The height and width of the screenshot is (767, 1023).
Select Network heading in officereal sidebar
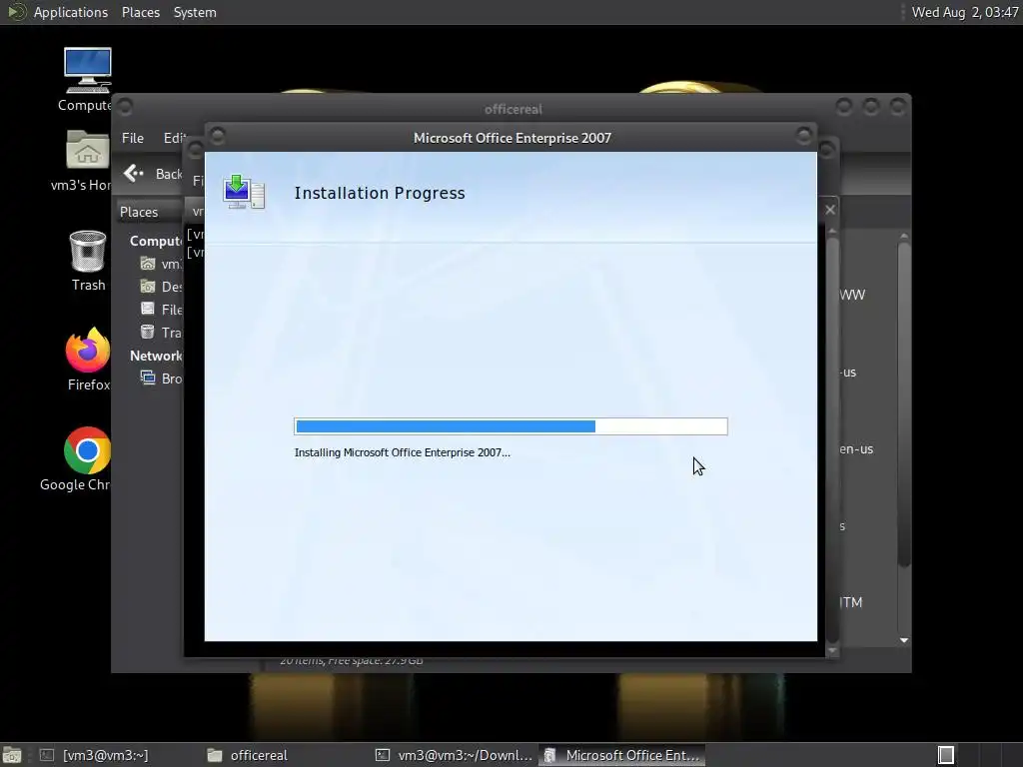click(x=155, y=356)
